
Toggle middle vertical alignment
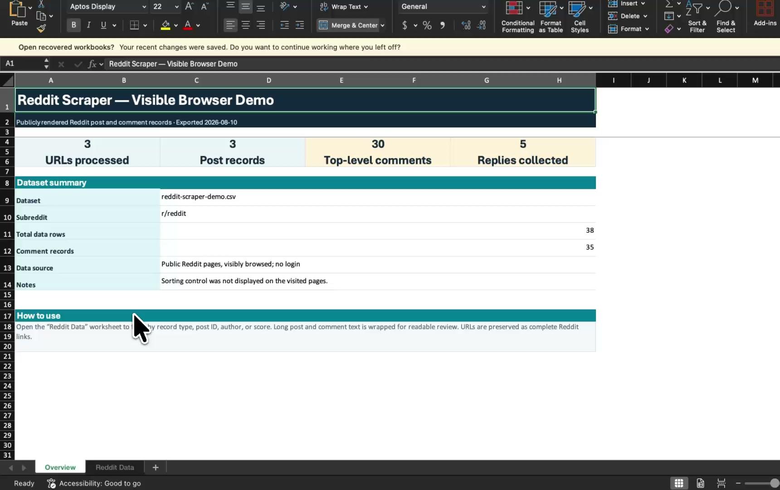pyautogui.click(x=245, y=6)
